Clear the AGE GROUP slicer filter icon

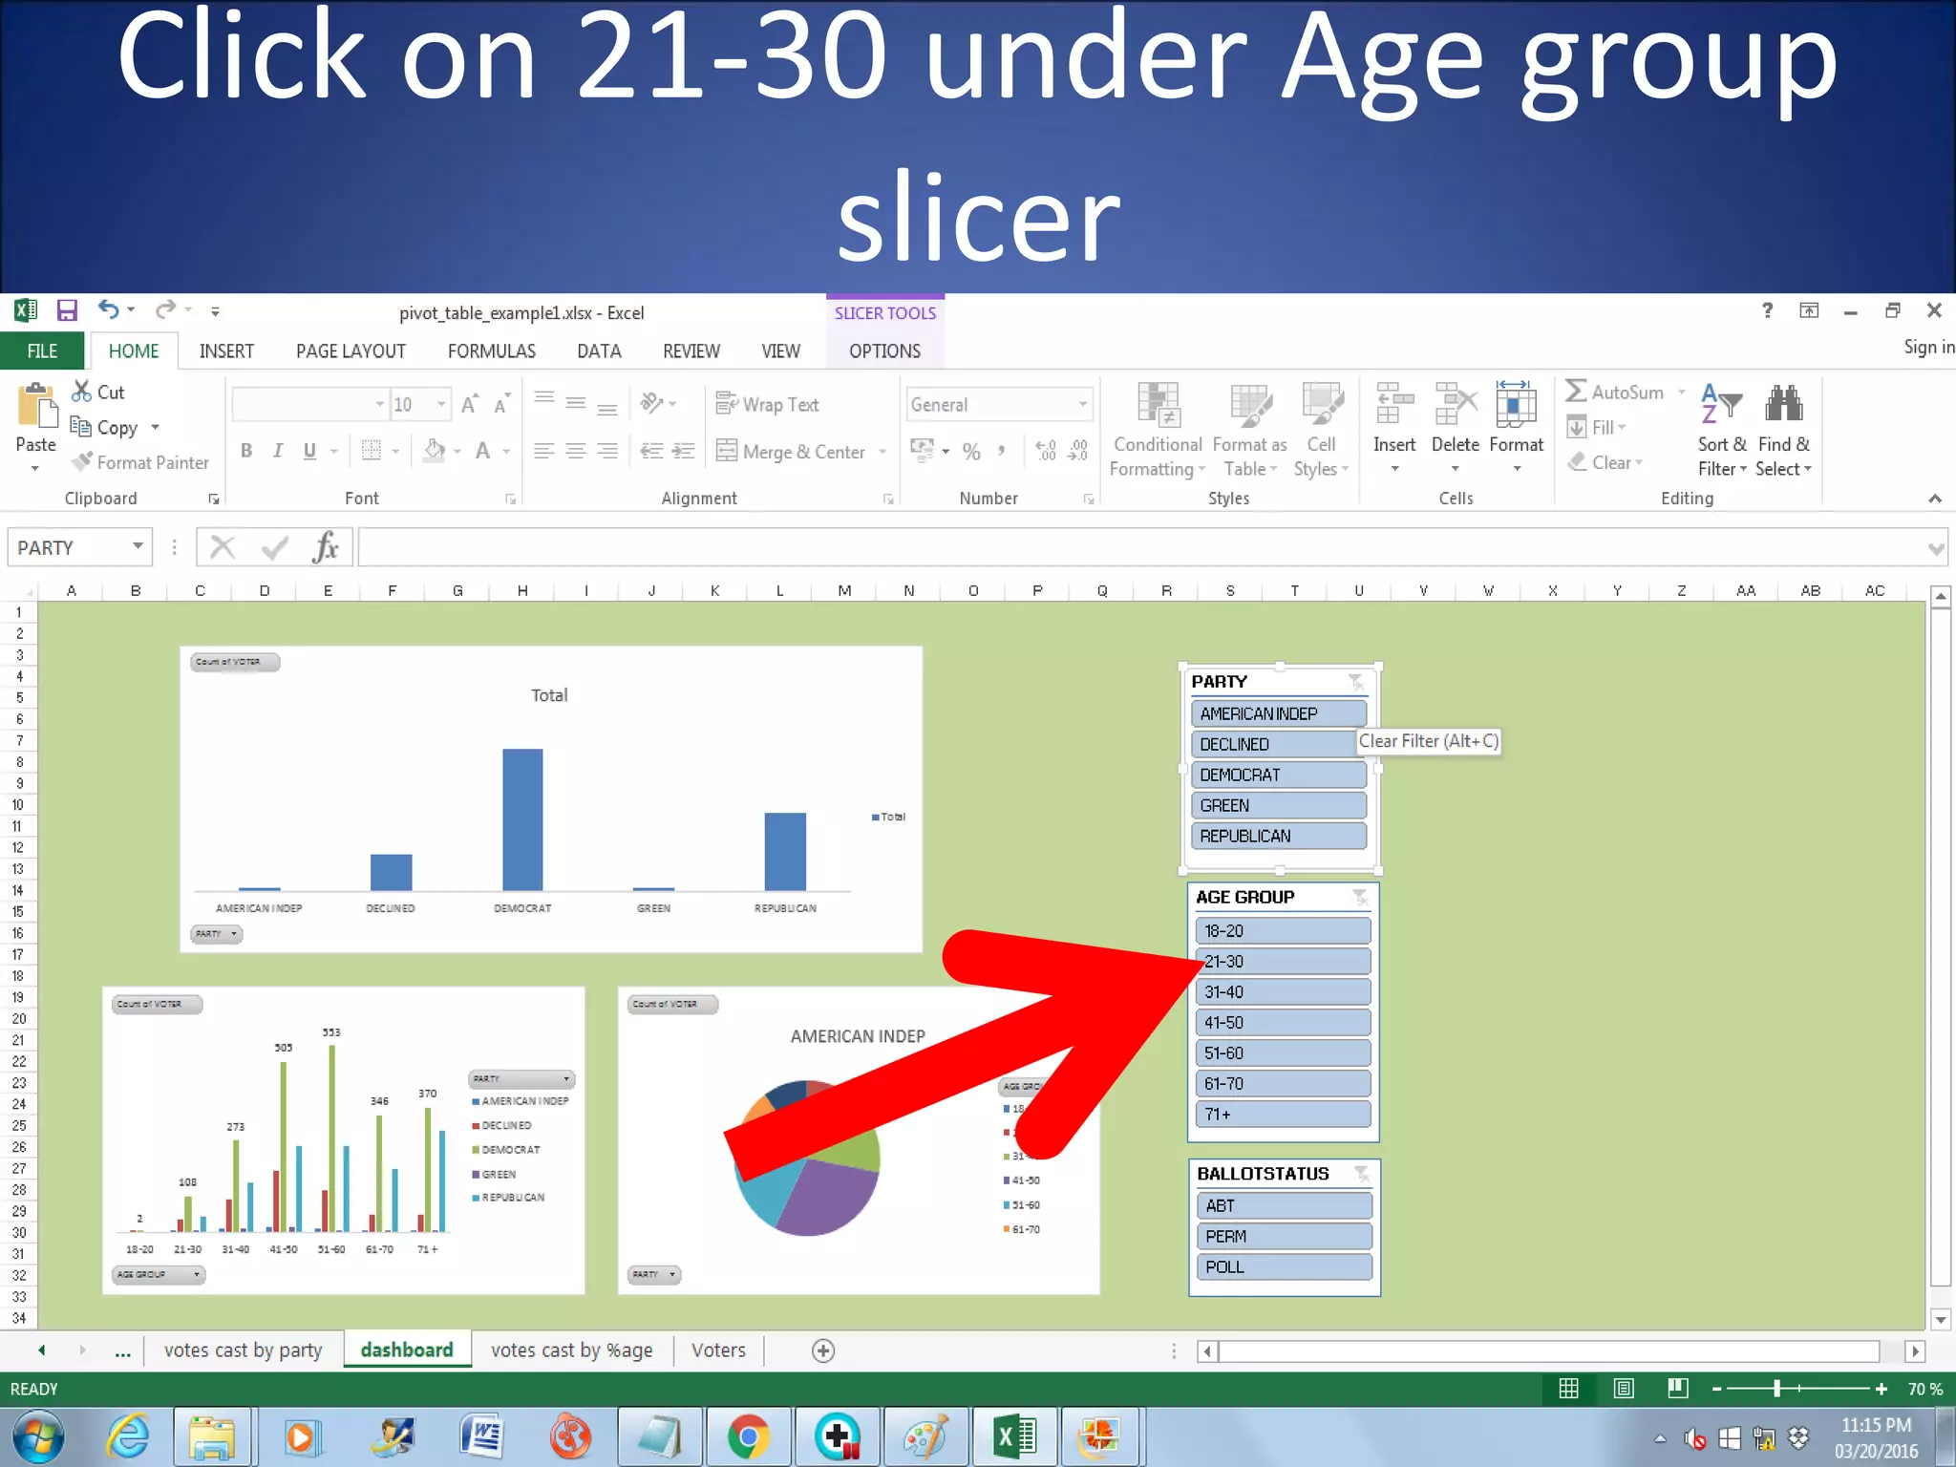tap(1360, 897)
